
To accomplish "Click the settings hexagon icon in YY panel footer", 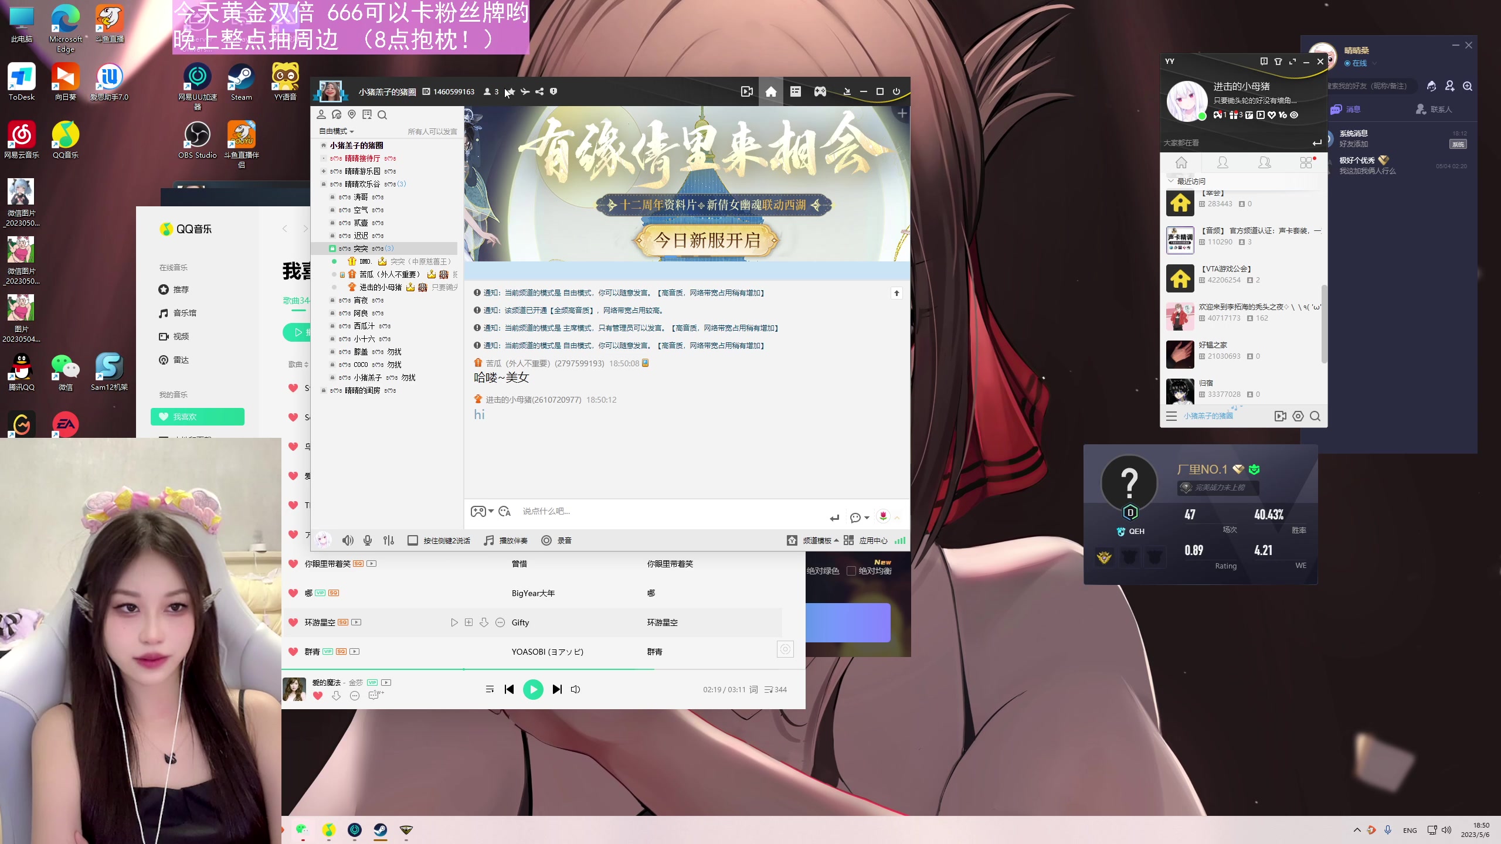I will (x=1298, y=416).
